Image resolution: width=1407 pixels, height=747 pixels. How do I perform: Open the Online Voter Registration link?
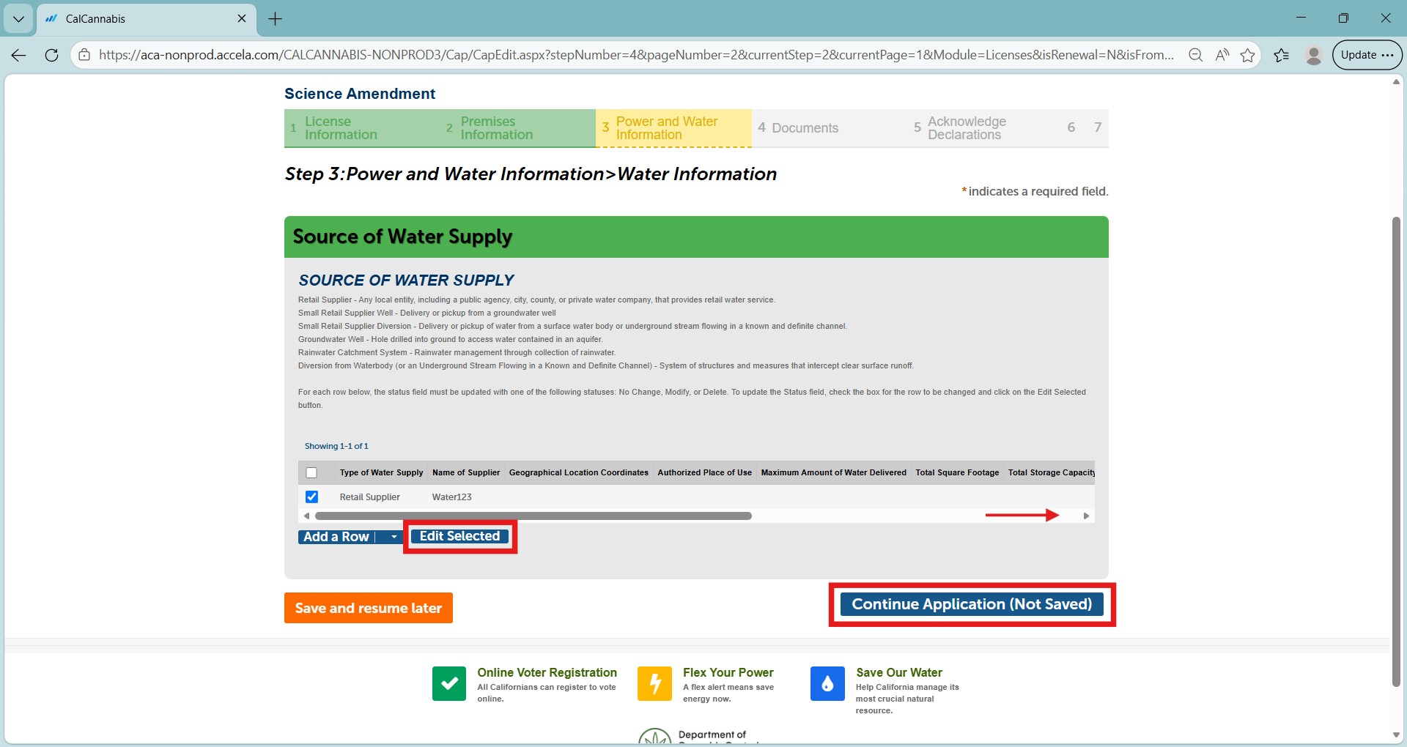(547, 672)
